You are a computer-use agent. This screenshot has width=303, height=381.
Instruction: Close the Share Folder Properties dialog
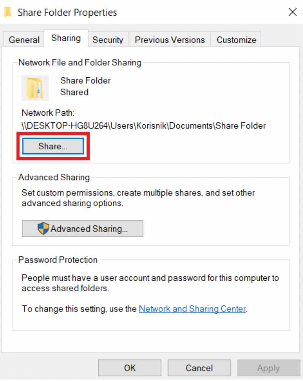click(x=292, y=13)
